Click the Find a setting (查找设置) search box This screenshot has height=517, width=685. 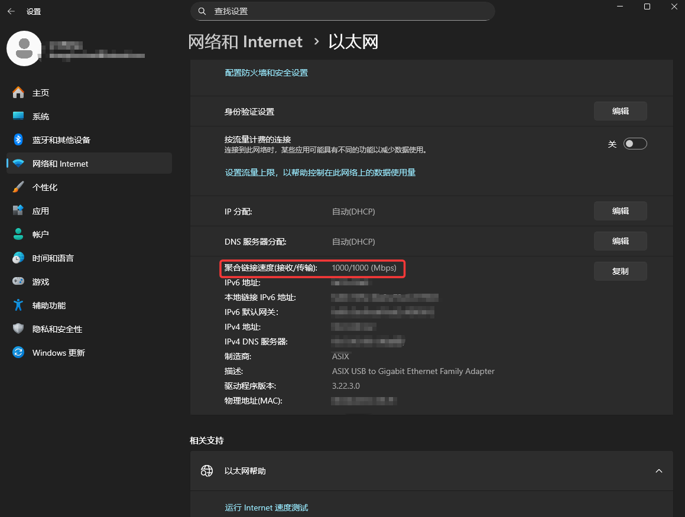coord(343,11)
